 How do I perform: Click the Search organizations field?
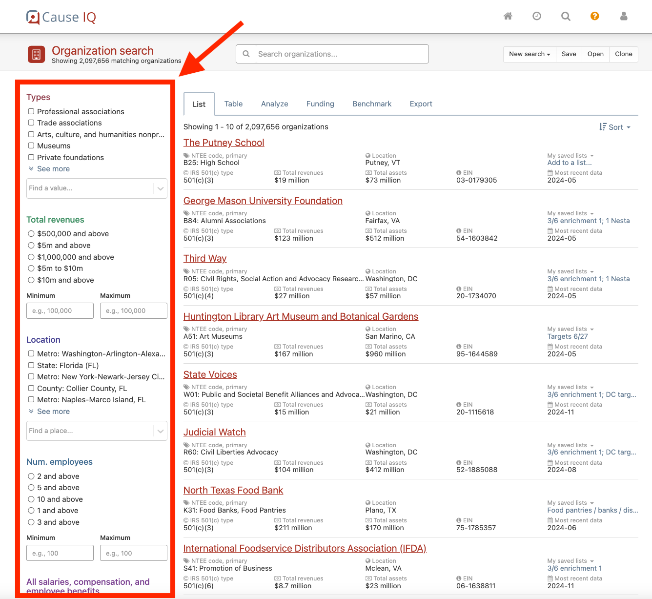(332, 54)
